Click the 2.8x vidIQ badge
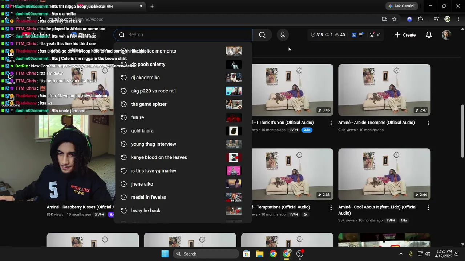 coord(307,130)
